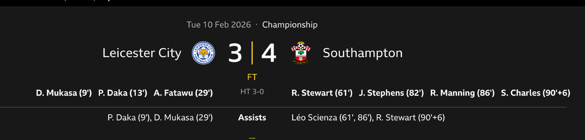Screen dimensions: 585x140
Task: Click Southampton's score of 4
Action: (269, 53)
